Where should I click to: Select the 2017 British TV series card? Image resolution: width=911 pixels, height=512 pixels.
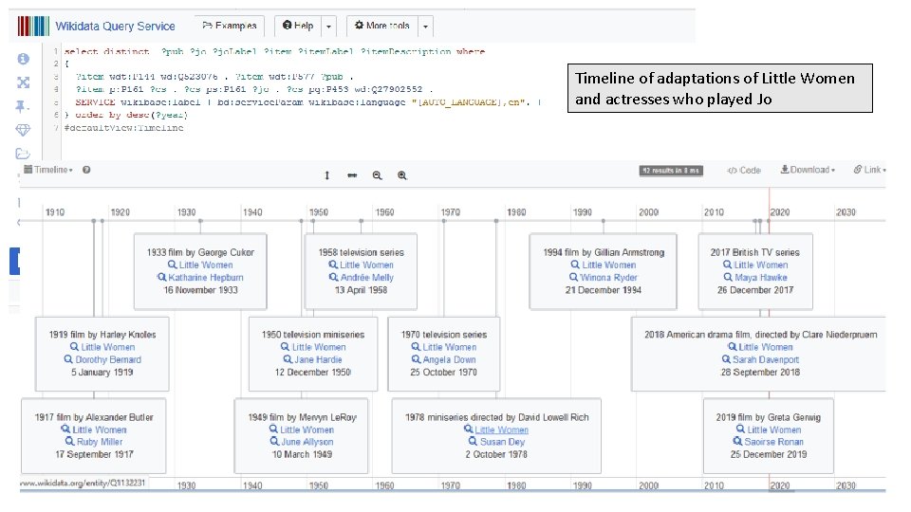(755, 271)
